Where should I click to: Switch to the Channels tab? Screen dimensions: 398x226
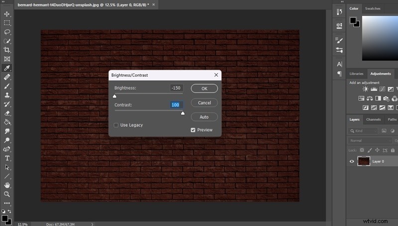[x=374, y=119]
